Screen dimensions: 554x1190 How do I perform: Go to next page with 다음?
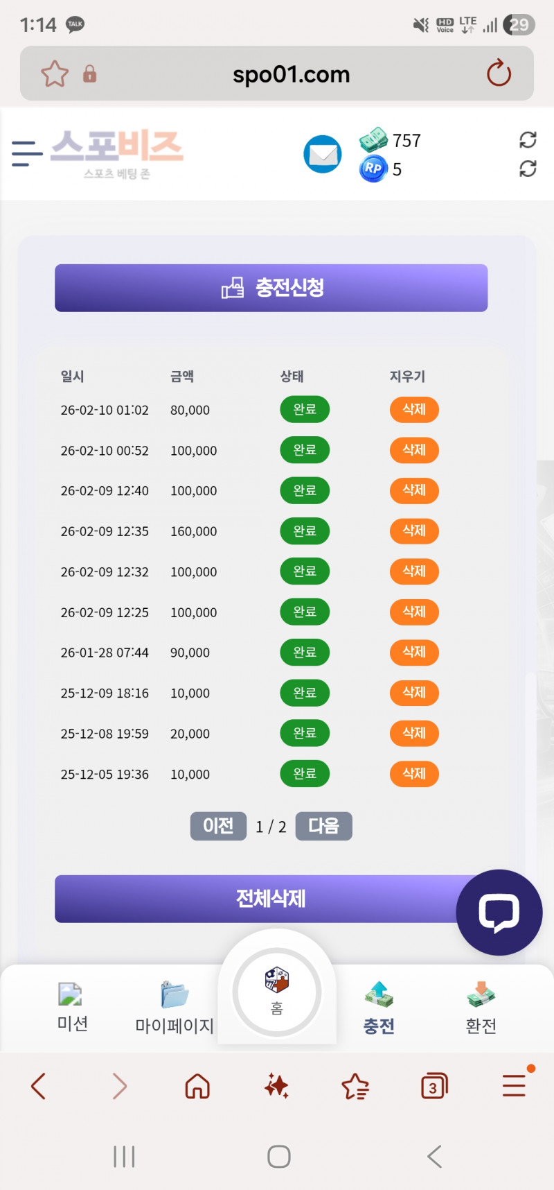pos(323,826)
